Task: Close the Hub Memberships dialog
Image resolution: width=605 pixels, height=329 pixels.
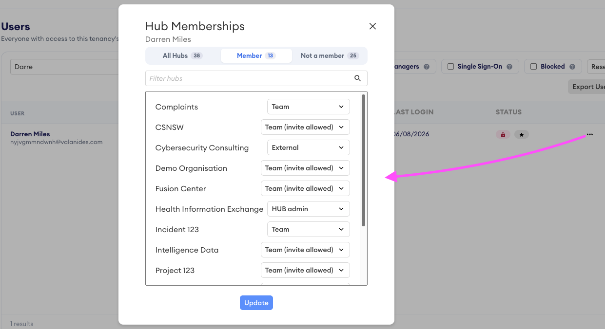Action: [372, 26]
